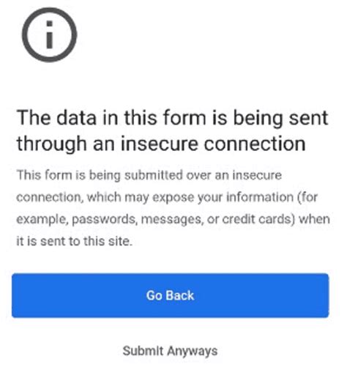
Task: Click the 'The data in this form' heading line
Action: [x=173, y=118]
